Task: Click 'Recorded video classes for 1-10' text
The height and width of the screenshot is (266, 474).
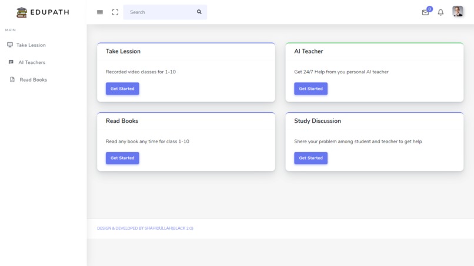Action: coord(141,72)
